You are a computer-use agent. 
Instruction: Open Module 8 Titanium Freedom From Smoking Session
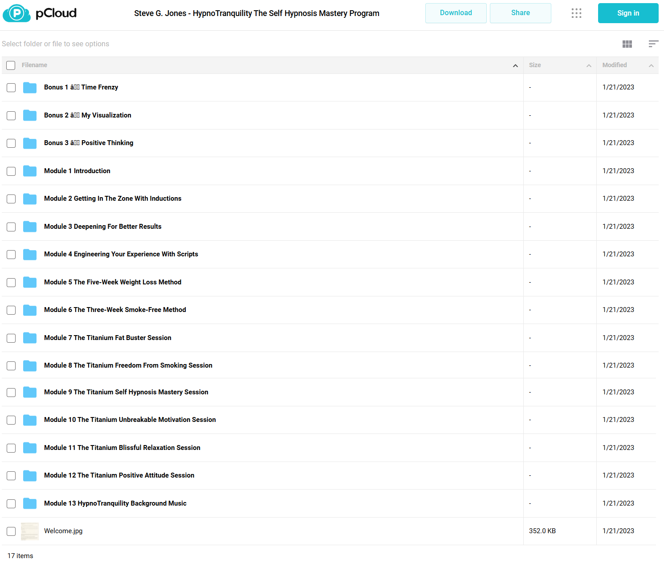click(x=128, y=365)
